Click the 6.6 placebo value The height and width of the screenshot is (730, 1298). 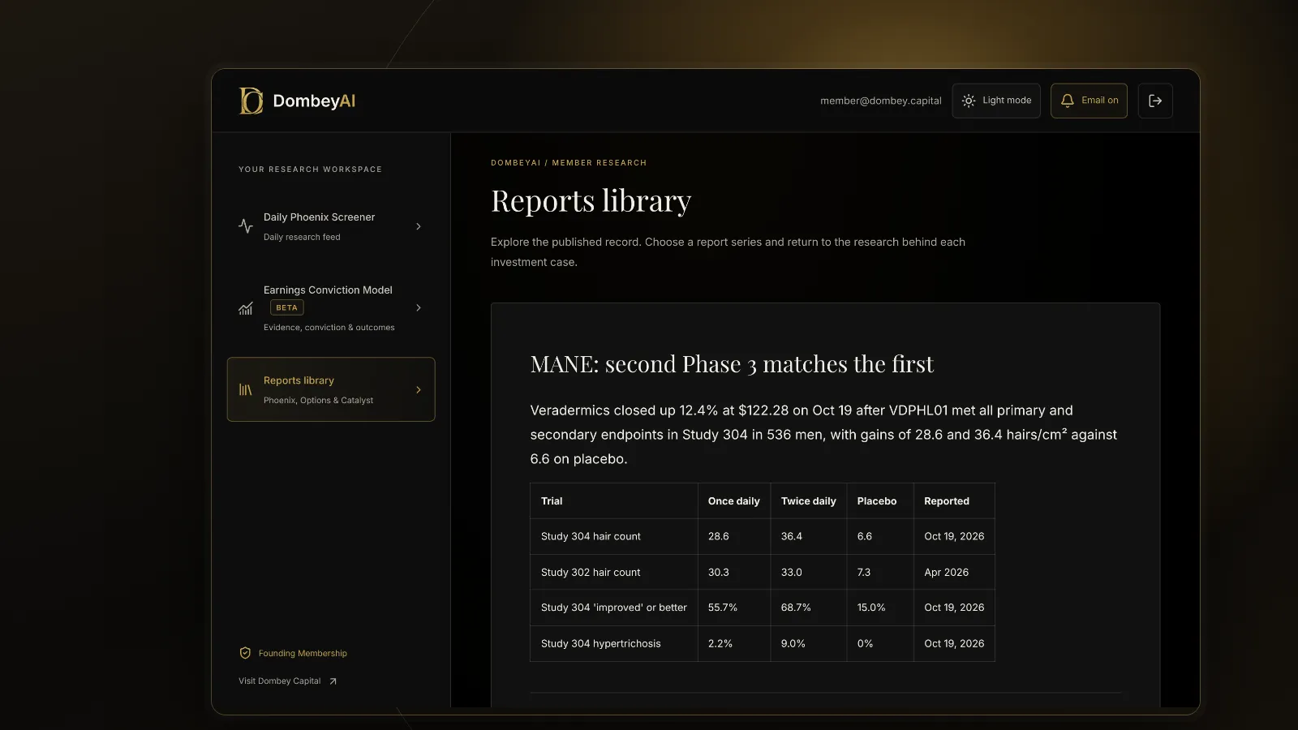pos(865,536)
